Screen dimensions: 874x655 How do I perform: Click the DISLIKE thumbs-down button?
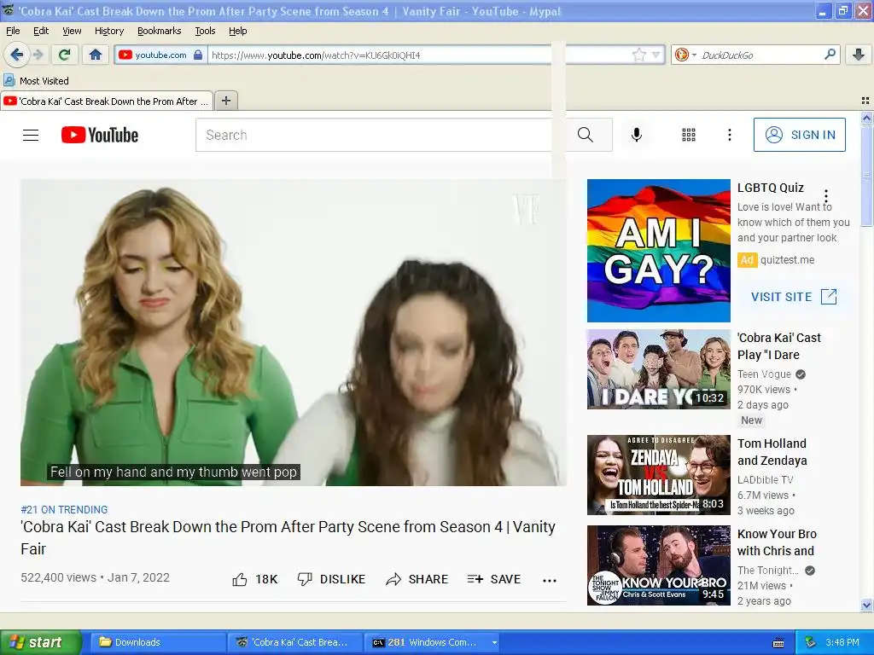(x=331, y=579)
